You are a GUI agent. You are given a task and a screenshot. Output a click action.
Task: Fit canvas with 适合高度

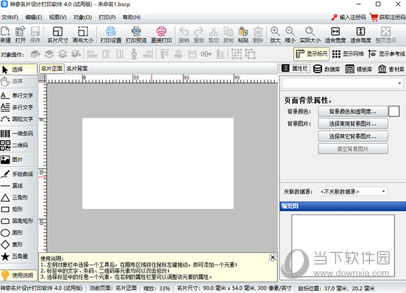pos(361,35)
